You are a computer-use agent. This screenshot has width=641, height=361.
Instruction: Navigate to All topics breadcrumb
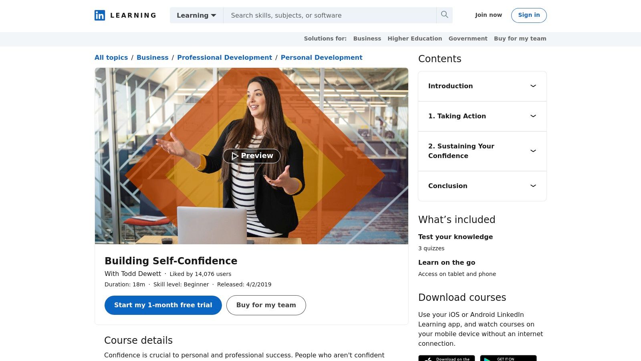click(x=111, y=57)
